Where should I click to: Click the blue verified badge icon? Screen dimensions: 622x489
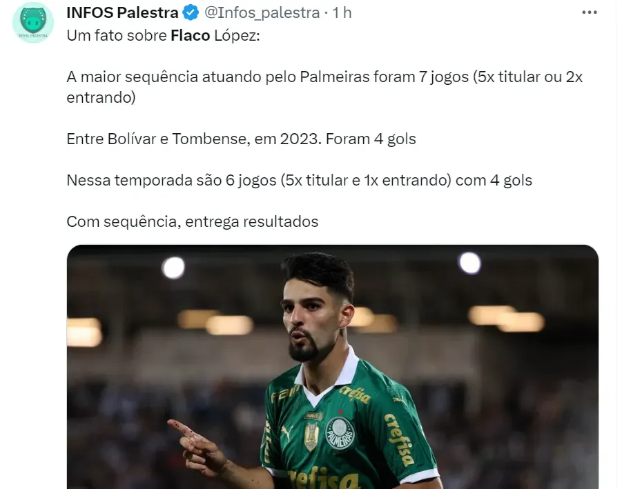tap(191, 12)
